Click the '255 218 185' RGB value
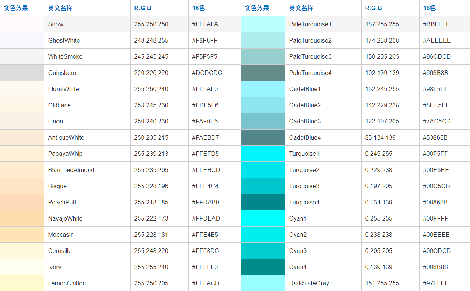 [151, 202]
